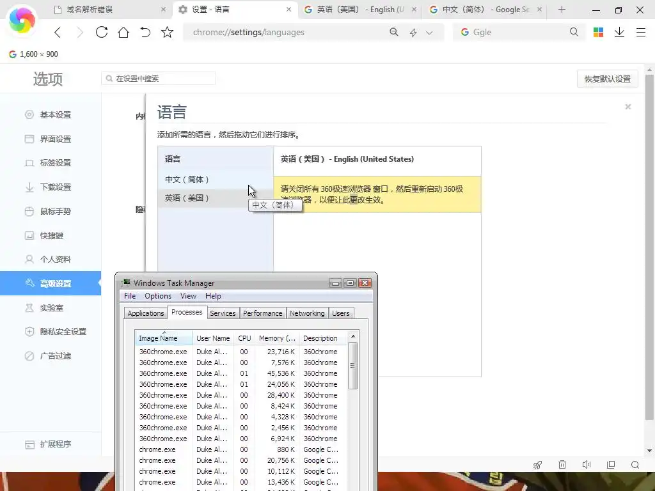
Task: Select 360chrome.exe row using 45,536 K
Action: (x=241, y=373)
